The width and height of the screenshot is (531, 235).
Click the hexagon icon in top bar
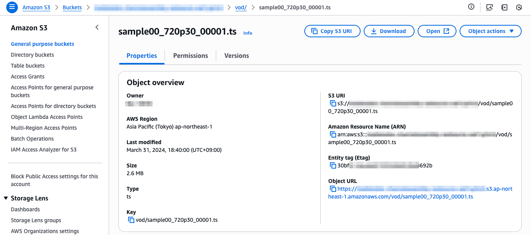519,7
